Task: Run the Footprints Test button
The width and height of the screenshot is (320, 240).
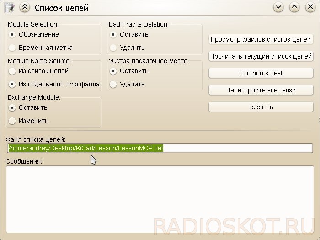Action: click(261, 73)
